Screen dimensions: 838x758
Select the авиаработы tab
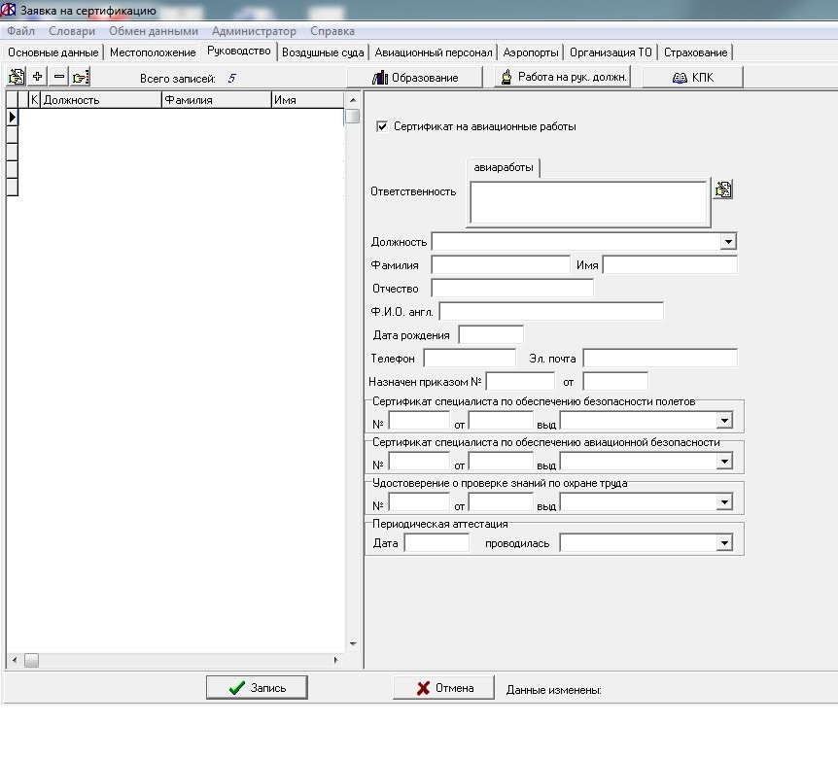[x=504, y=168]
